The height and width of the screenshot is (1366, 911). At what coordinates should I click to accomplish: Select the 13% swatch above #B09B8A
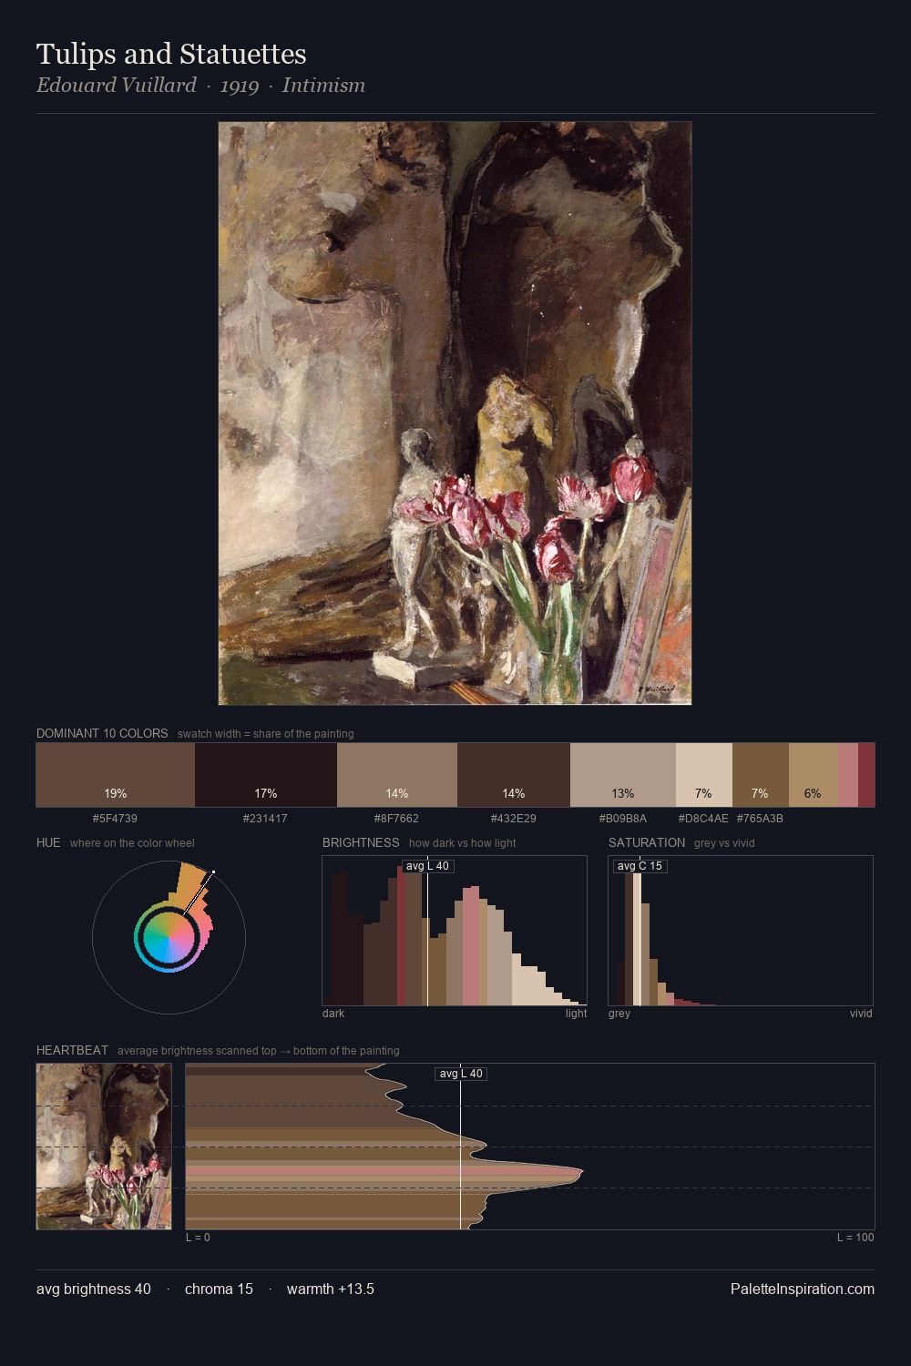(x=623, y=775)
